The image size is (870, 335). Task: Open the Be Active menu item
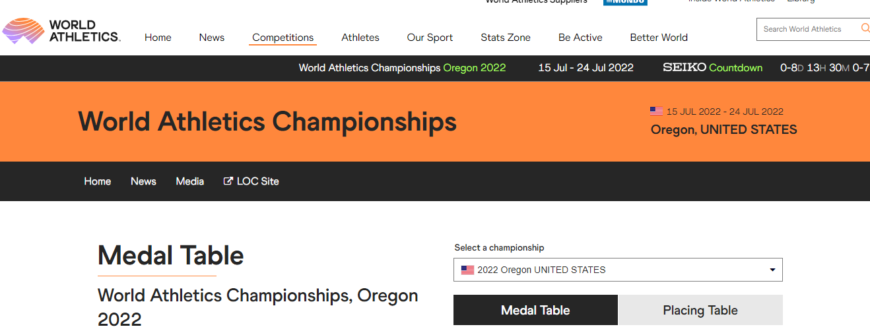(580, 38)
